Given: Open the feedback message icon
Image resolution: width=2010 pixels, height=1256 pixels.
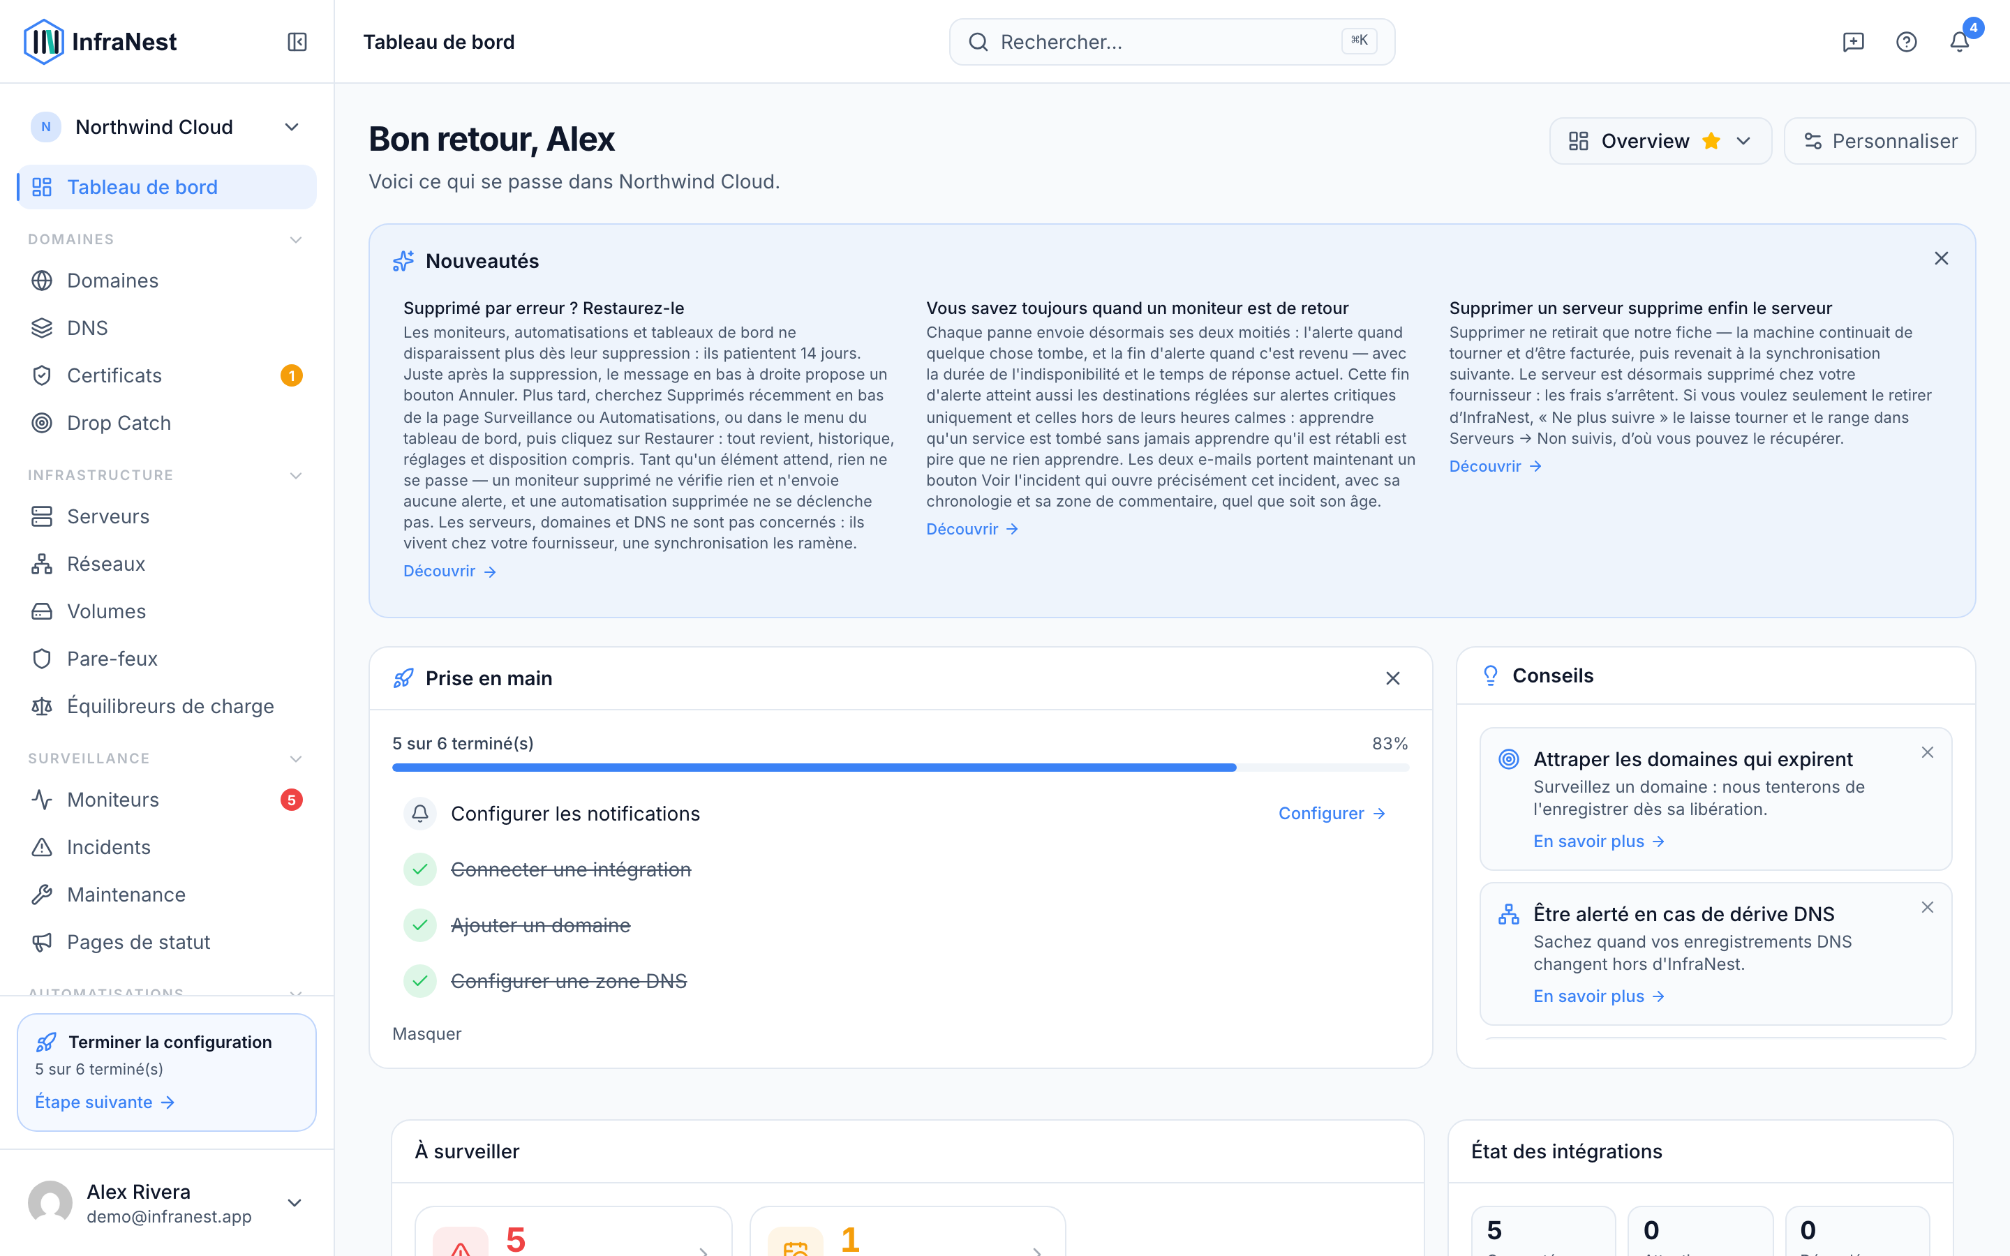Looking at the screenshot, I should tap(1853, 42).
